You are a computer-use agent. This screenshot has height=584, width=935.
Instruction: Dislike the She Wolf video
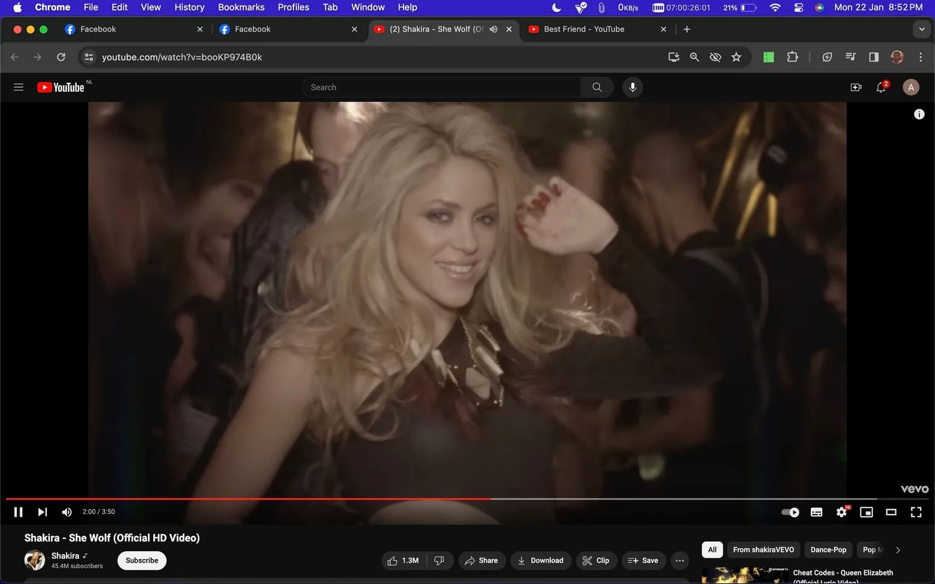tap(439, 560)
